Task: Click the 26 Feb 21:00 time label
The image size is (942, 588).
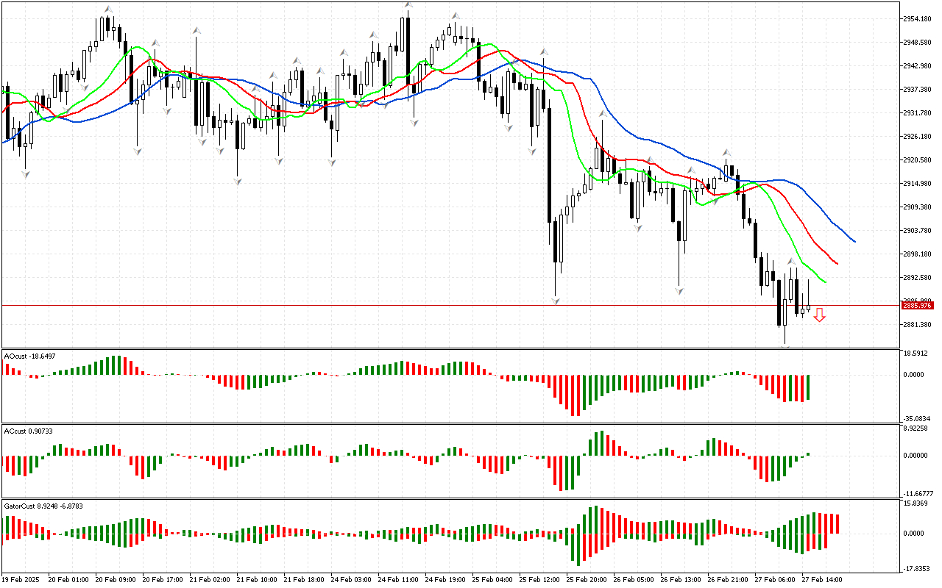Action: pyautogui.click(x=728, y=579)
